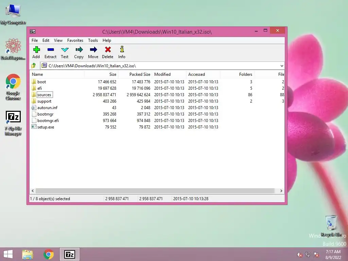
Task: Open 7-Zip File Manager desktop shortcut
Action: click(13, 123)
